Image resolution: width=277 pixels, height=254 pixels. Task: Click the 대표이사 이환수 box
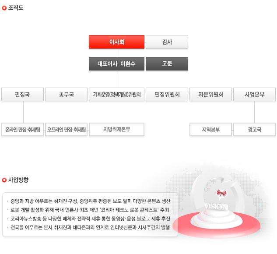116,63
